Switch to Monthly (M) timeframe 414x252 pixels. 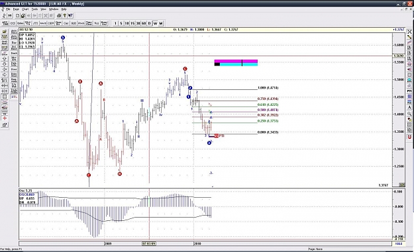[161, 23]
